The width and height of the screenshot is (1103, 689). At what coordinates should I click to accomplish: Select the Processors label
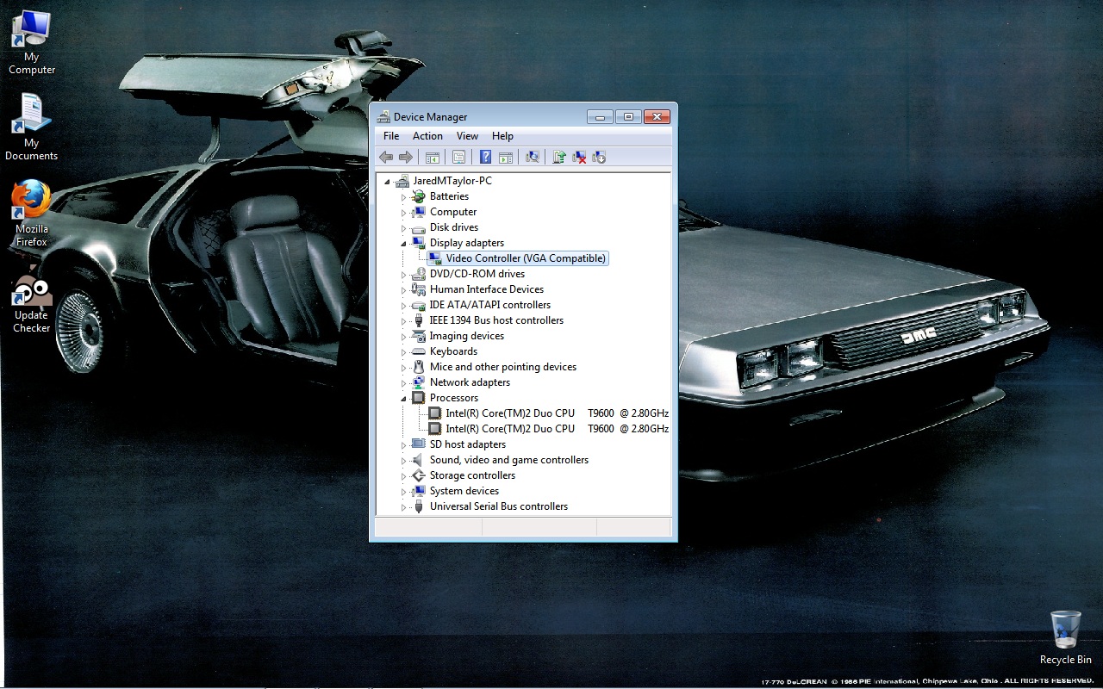[454, 398]
